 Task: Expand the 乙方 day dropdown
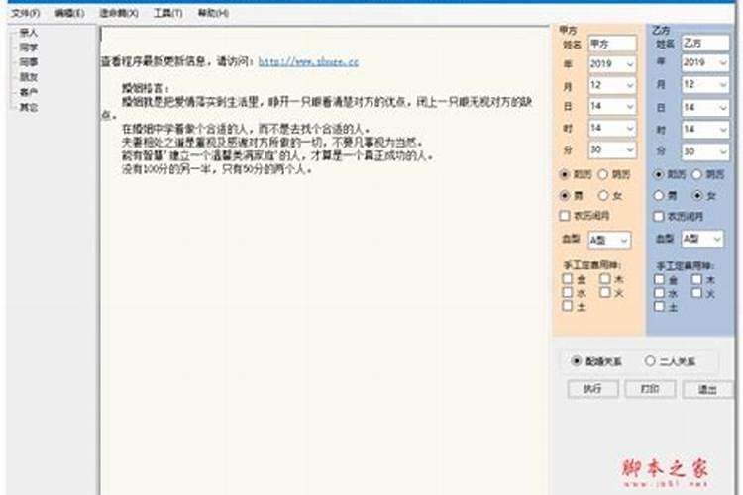(722, 108)
